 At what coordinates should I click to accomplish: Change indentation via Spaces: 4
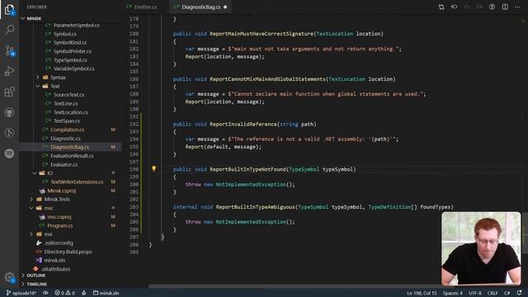pos(453,294)
